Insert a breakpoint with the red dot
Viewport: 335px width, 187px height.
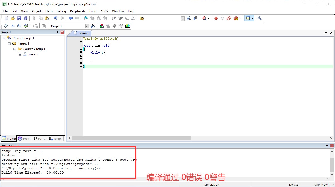click(x=216, y=18)
